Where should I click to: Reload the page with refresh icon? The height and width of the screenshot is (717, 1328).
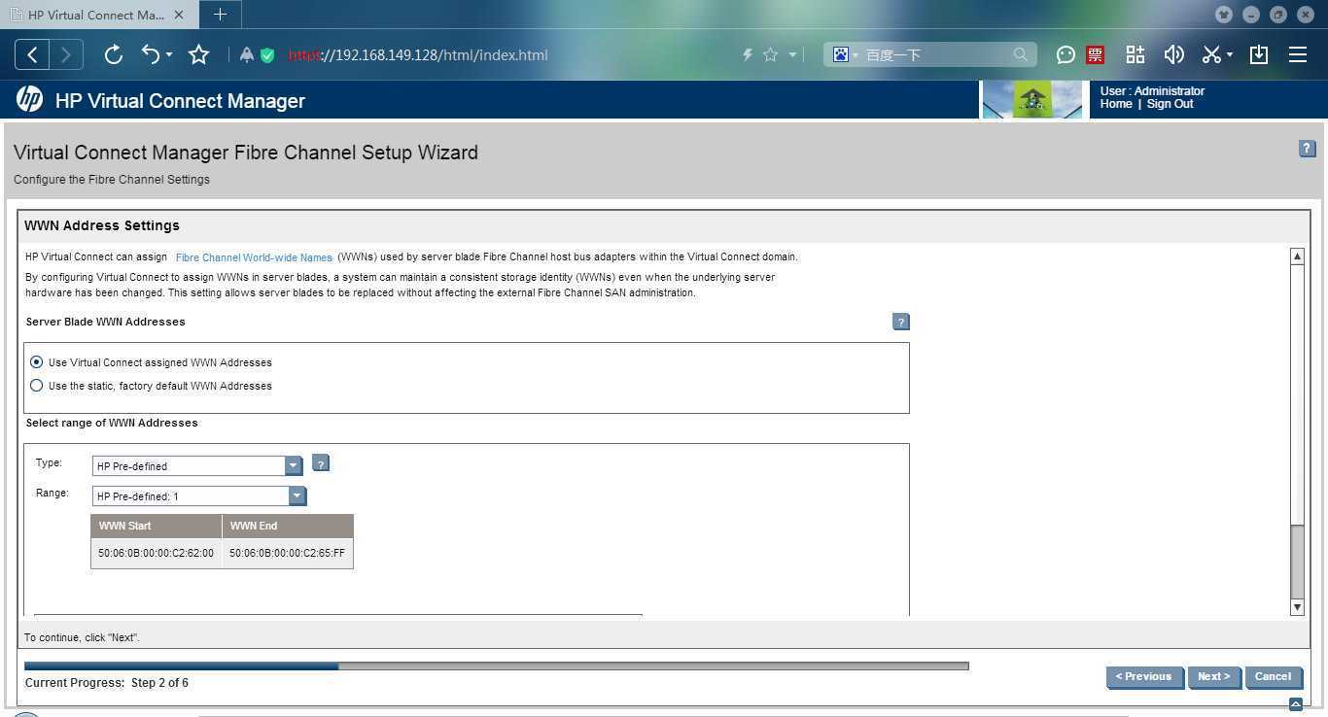coord(113,54)
